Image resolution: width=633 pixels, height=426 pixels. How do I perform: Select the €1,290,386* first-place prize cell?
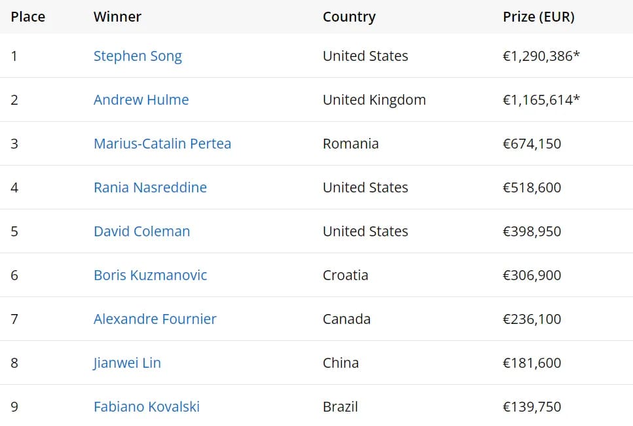[541, 56]
